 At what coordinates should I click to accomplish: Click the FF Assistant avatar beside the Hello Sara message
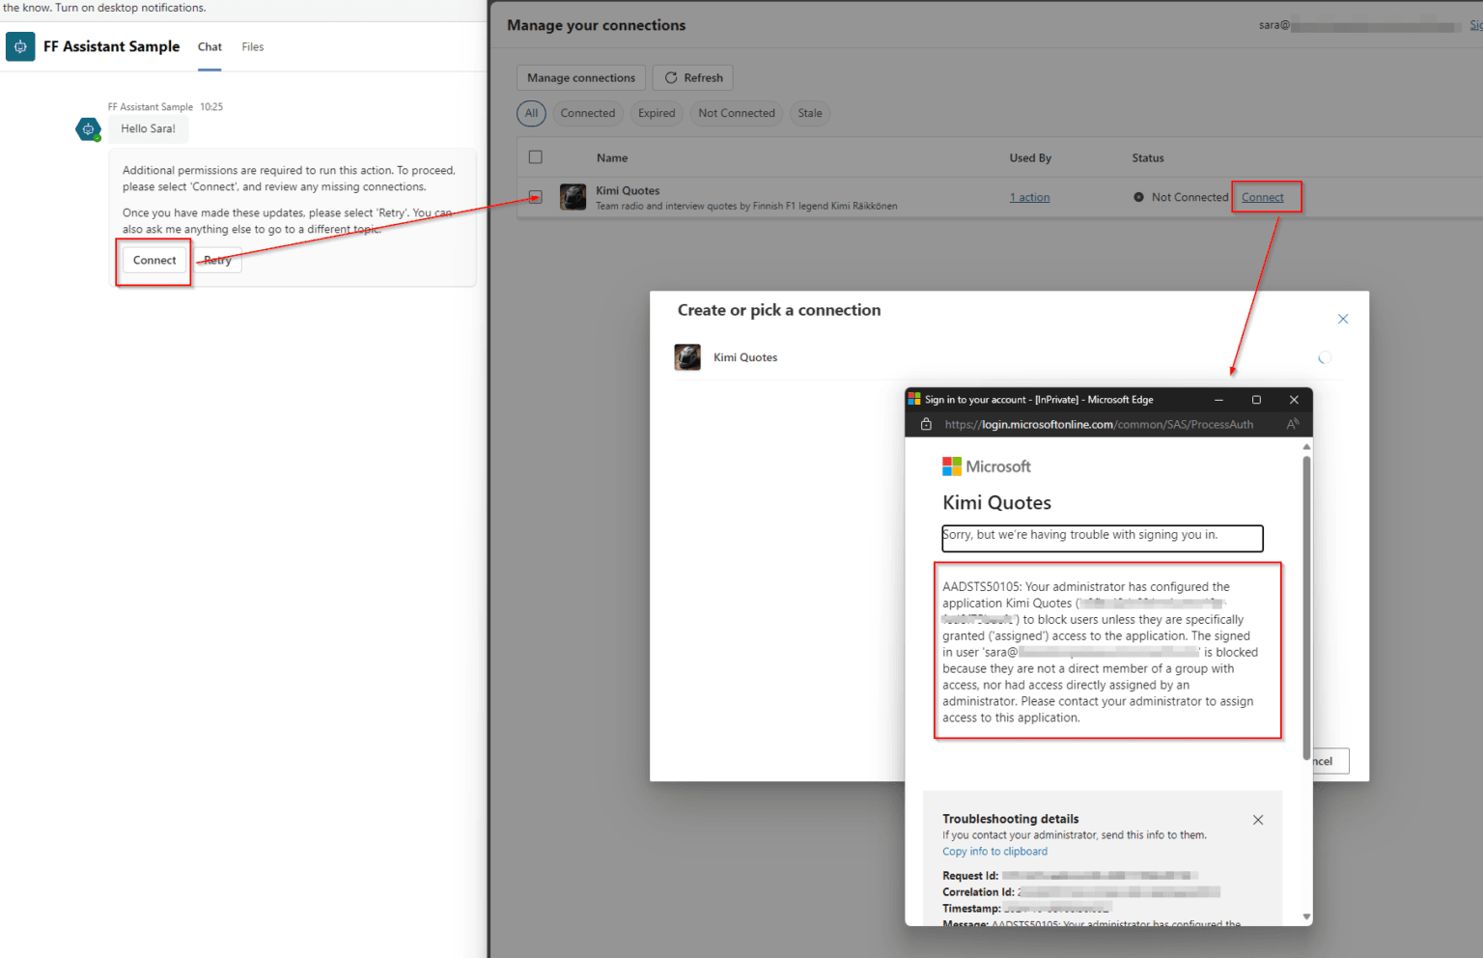[x=88, y=128]
